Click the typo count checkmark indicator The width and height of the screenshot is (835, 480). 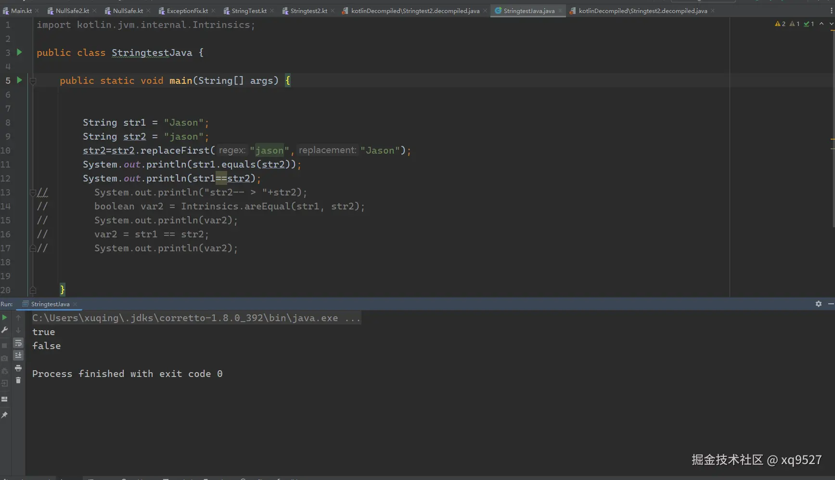tap(809, 24)
